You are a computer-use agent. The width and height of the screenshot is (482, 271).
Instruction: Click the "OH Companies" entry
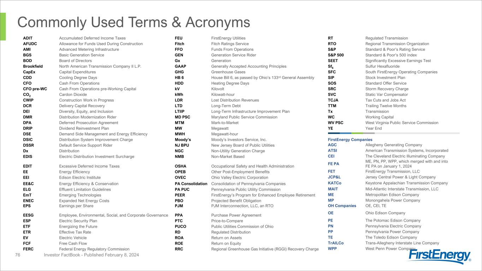click(x=342, y=206)
